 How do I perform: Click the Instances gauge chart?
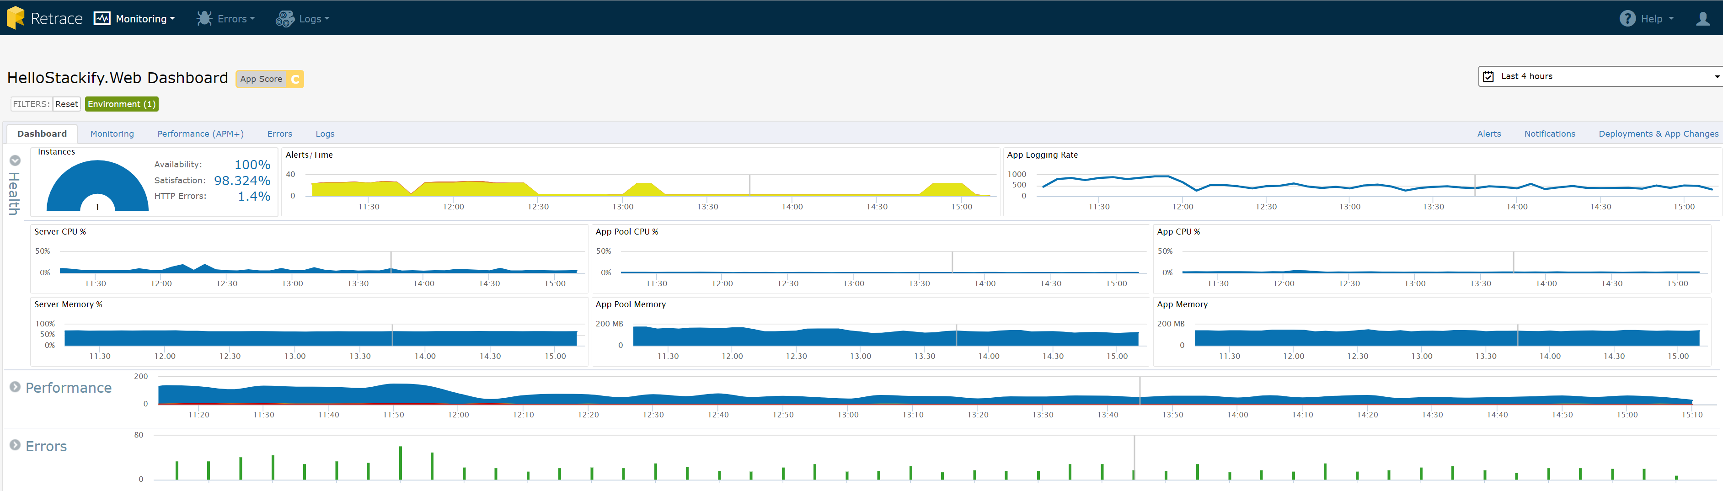pyautogui.click(x=98, y=185)
